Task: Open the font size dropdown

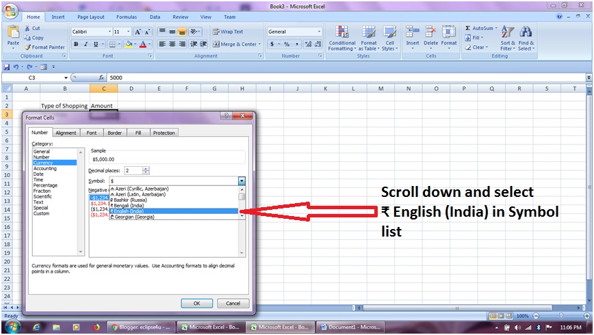Action: click(128, 32)
